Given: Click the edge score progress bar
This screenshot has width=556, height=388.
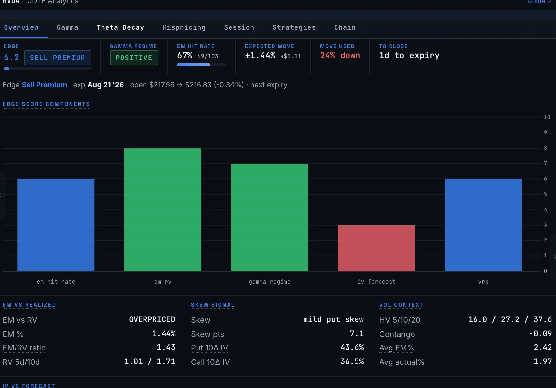Looking at the screenshot, I should [x=48, y=69].
